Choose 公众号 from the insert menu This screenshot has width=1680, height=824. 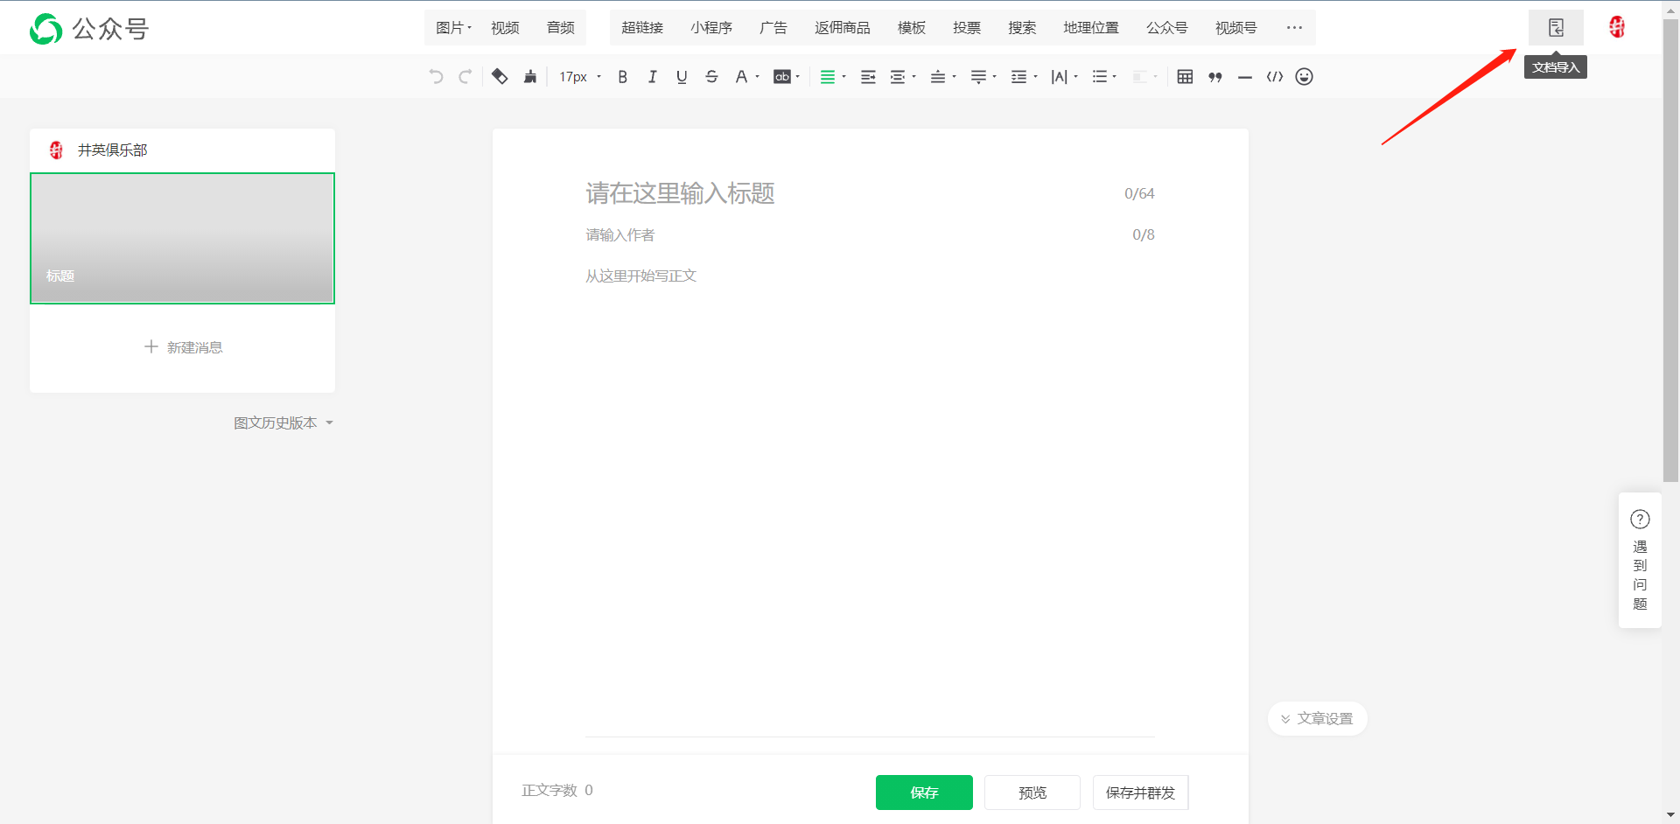click(x=1167, y=28)
